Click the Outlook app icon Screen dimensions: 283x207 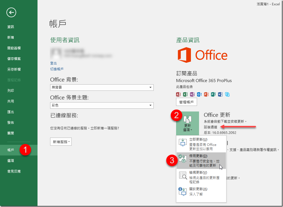point(199,94)
